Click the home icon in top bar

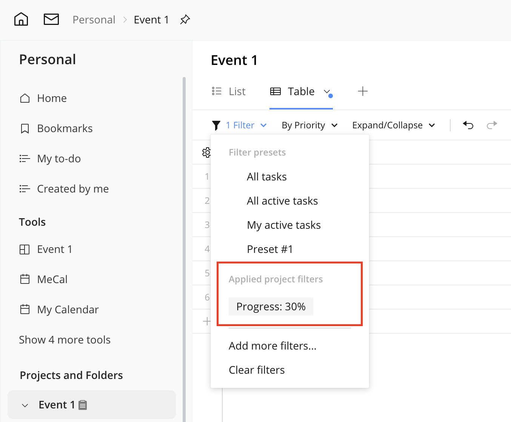[x=21, y=19]
